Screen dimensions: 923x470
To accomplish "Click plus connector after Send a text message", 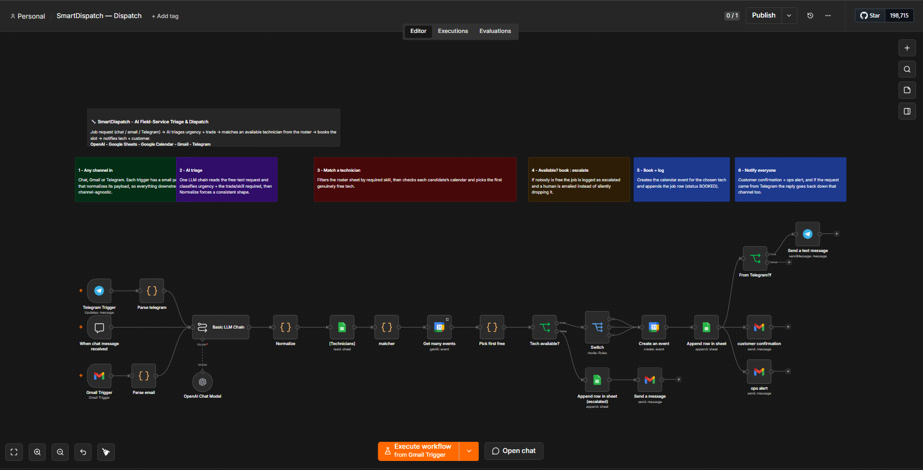I will tap(837, 234).
